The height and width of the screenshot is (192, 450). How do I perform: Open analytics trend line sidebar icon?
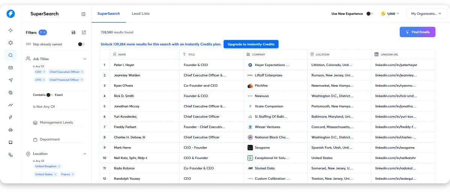10,105
